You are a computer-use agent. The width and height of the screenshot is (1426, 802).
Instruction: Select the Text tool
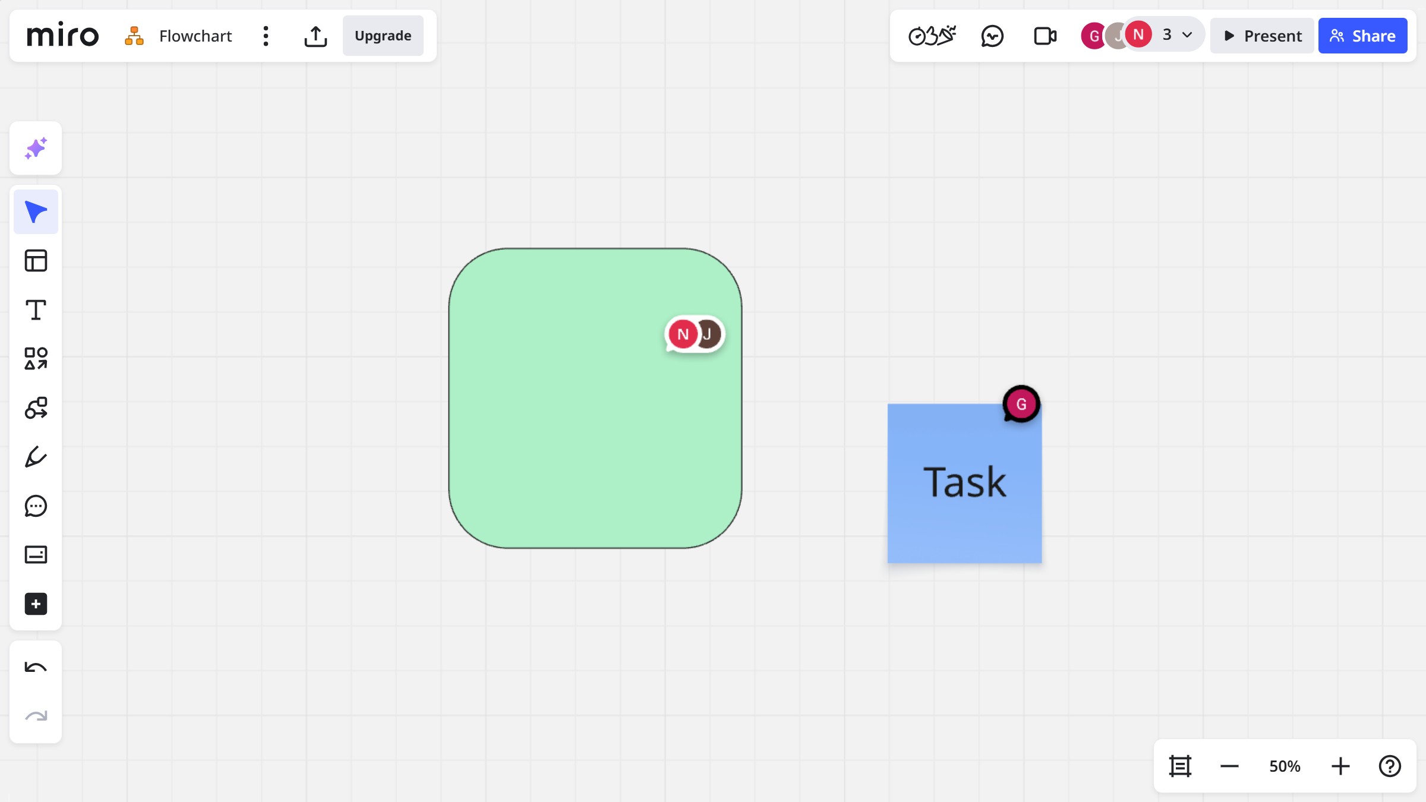(x=36, y=310)
